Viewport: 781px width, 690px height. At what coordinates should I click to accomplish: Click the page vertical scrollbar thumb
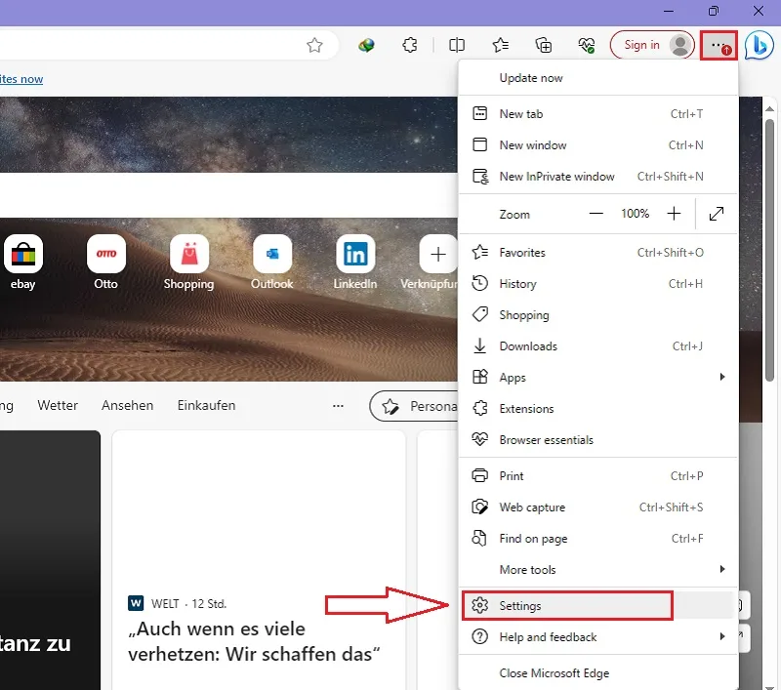coord(769,251)
